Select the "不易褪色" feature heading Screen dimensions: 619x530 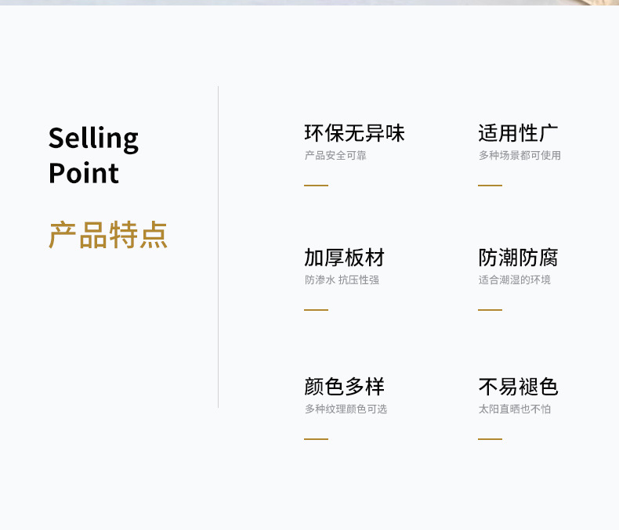[518, 387]
